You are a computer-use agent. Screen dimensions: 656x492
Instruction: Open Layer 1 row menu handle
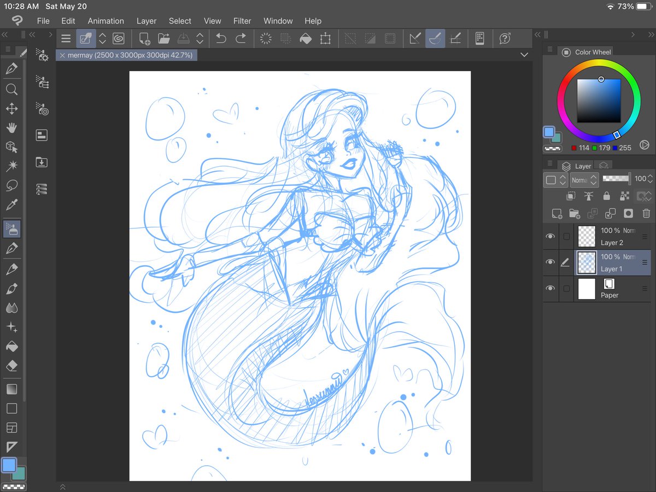(645, 262)
